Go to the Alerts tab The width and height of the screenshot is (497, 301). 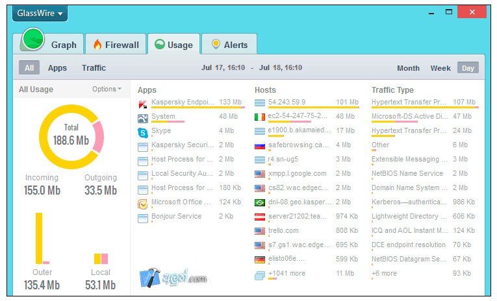[x=229, y=45]
